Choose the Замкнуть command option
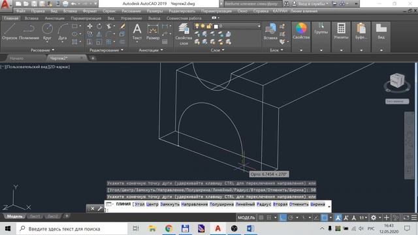This screenshot has width=418, height=235. coord(170,204)
